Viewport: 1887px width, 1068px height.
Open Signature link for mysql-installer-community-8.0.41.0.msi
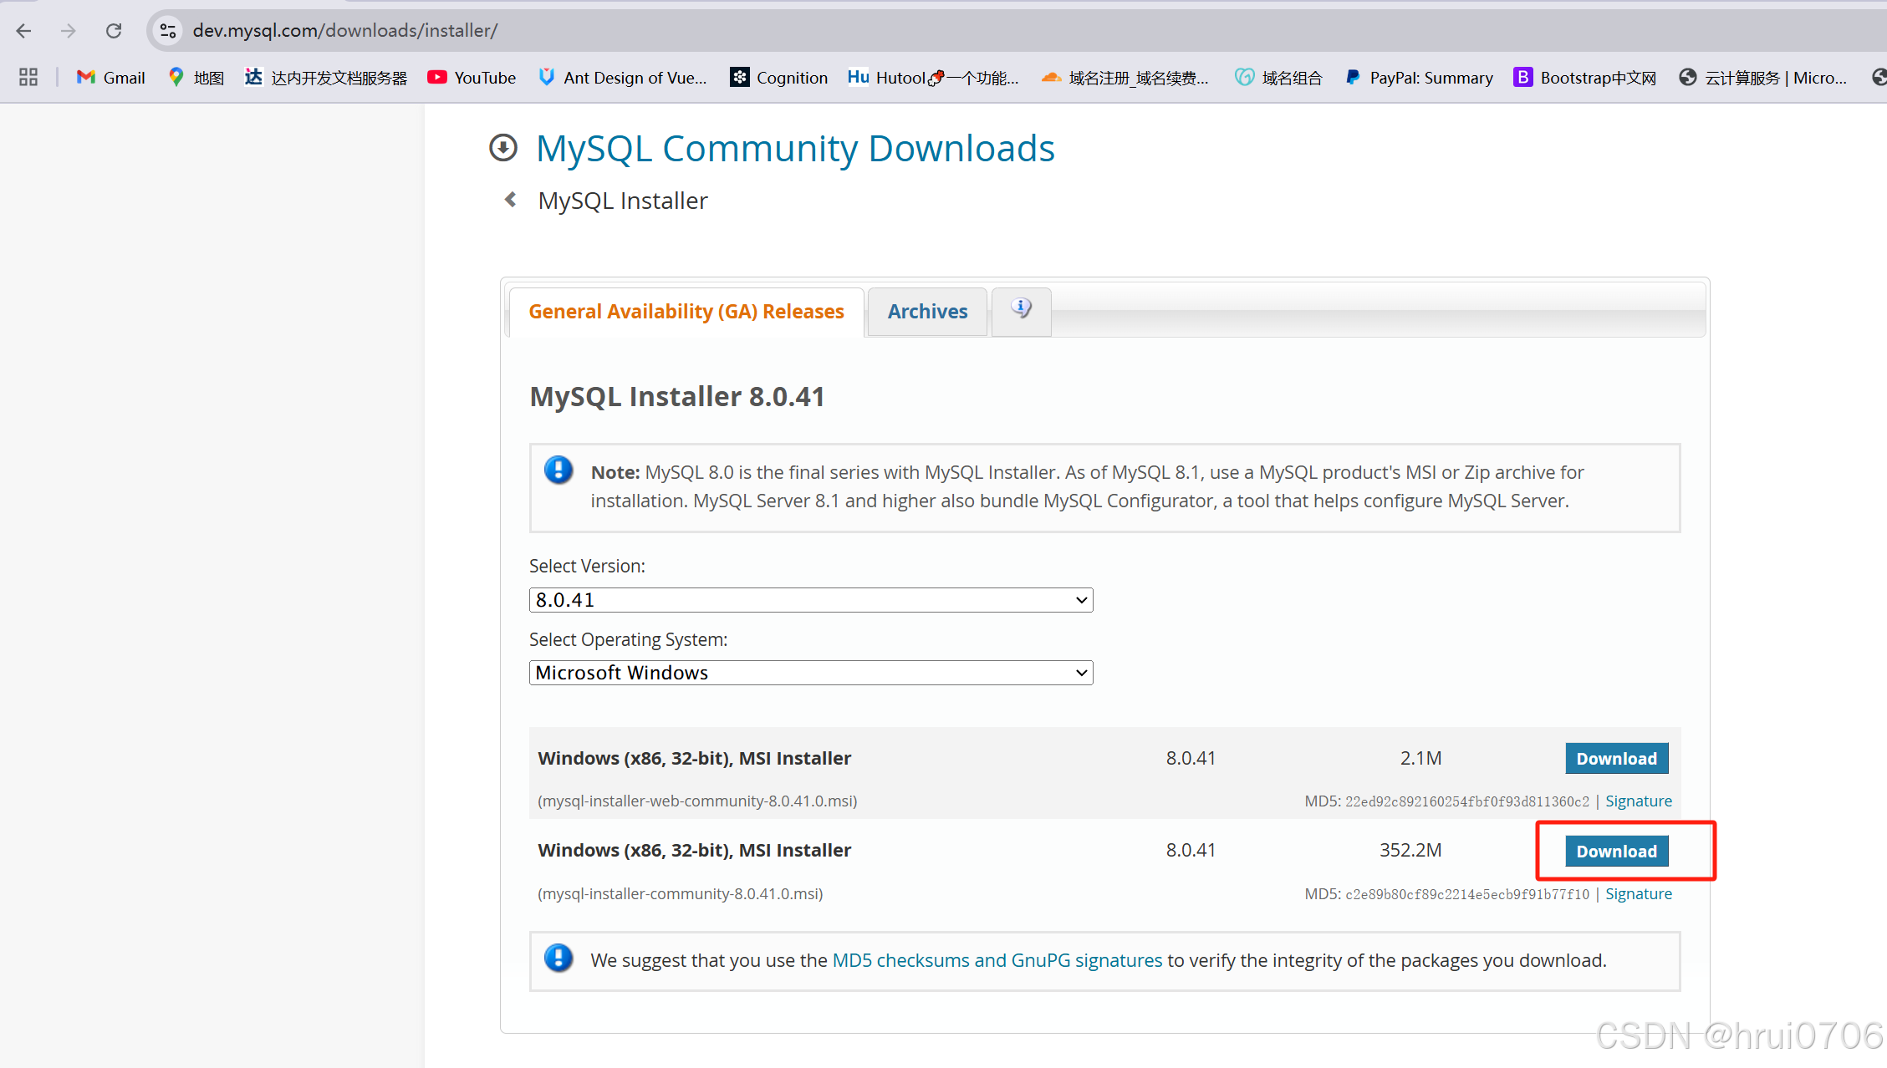click(x=1639, y=894)
